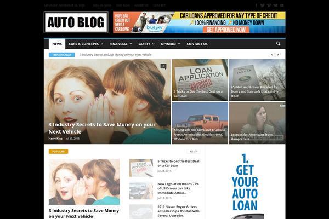Open featured headline '3 Industry Secrets to Save Money'
This screenshot has width=329, height=219.
(102, 128)
